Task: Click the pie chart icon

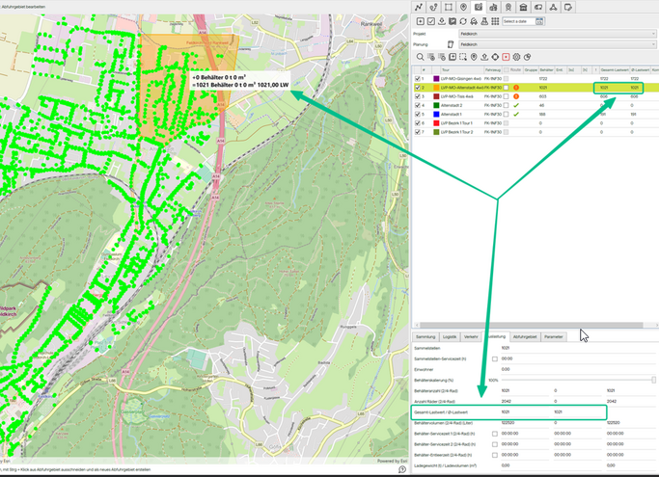Action: pos(527,57)
